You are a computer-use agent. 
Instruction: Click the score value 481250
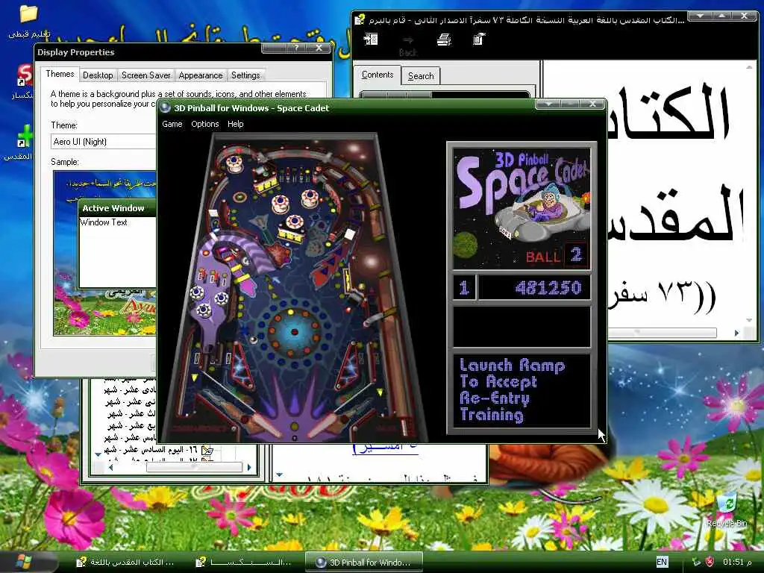(548, 288)
